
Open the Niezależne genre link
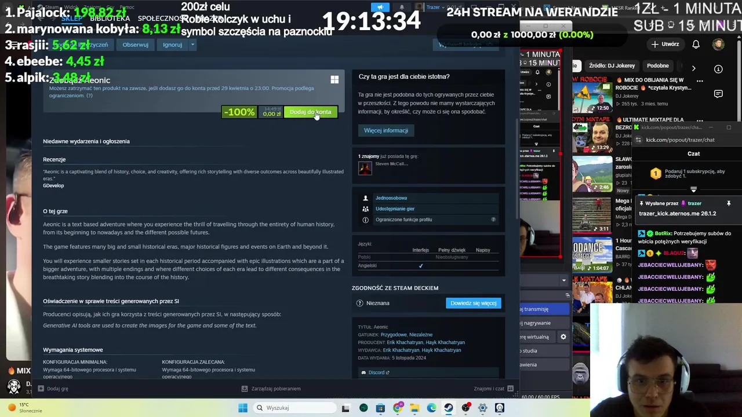[x=421, y=335]
